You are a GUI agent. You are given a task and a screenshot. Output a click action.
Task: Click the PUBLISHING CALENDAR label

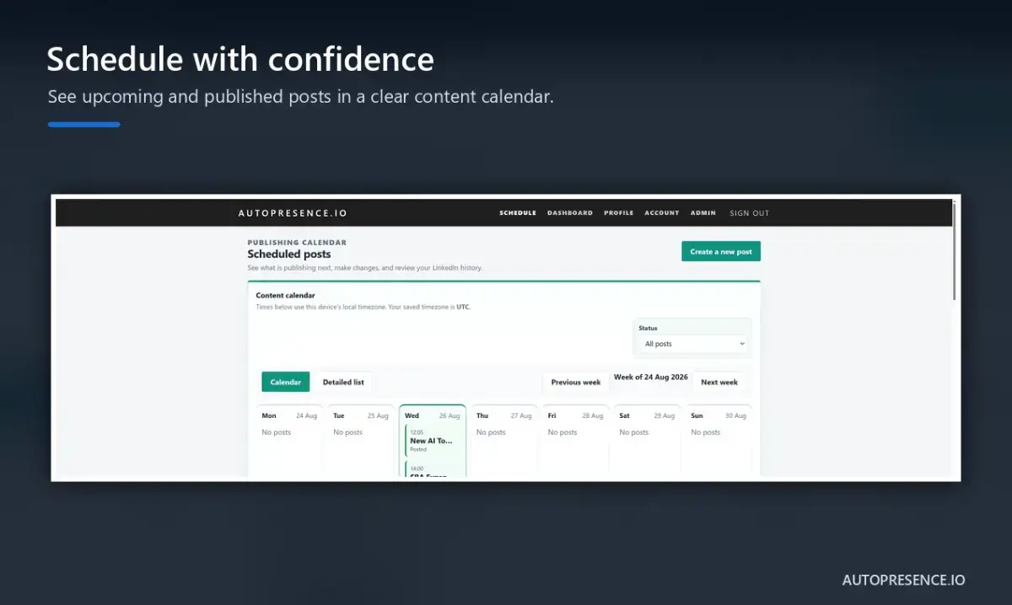tap(297, 243)
